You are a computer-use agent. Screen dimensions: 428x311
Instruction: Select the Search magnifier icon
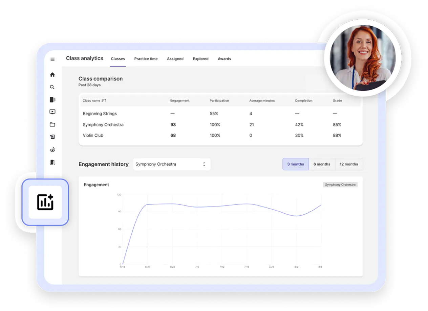pyautogui.click(x=52, y=87)
